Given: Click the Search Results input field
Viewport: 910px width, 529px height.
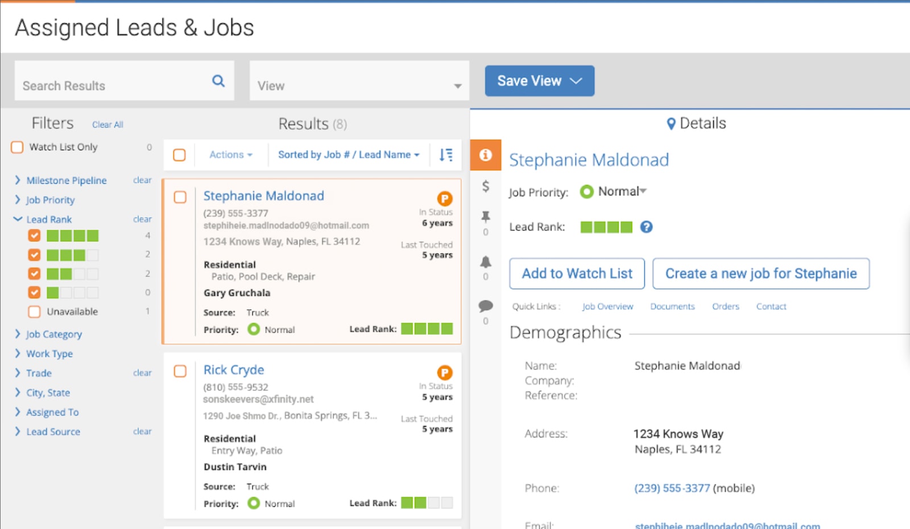Looking at the screenshot, I should click(x=102, y=85).
